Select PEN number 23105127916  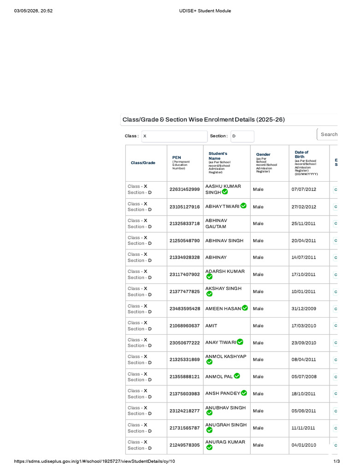point(184,207)
